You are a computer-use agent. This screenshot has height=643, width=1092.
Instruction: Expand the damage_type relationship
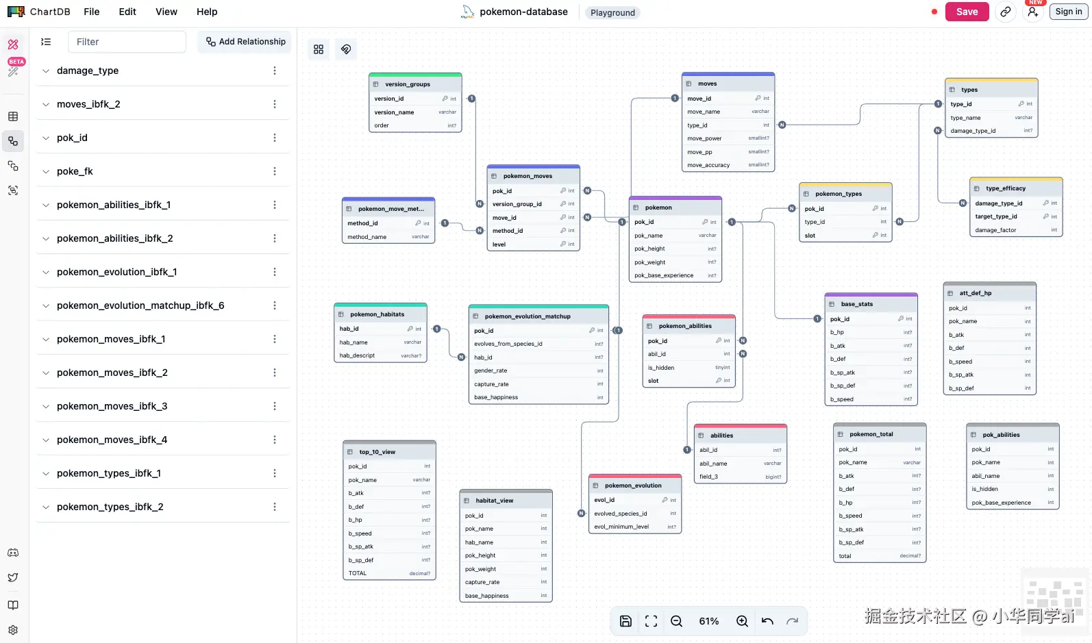(x=46, y=71)
